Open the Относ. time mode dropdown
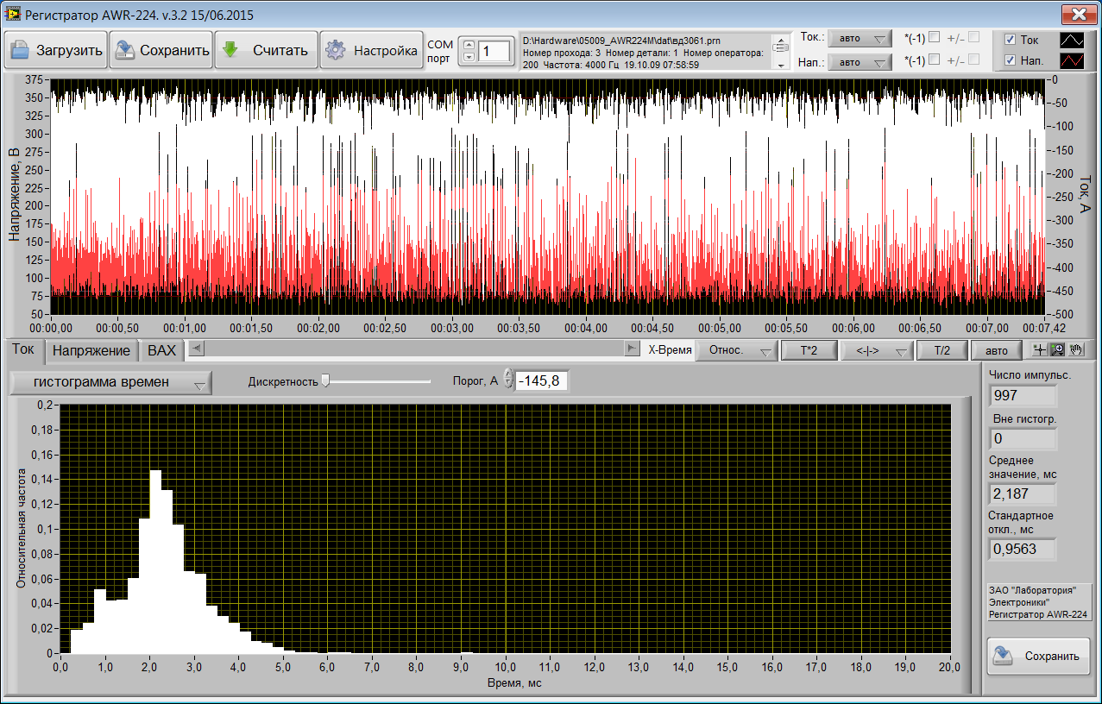1102x704 pixels. tap(736, 350)
